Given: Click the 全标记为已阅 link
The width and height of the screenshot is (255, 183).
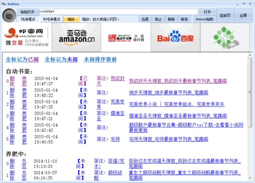Looking at the screenshot, I should point(22,60).
